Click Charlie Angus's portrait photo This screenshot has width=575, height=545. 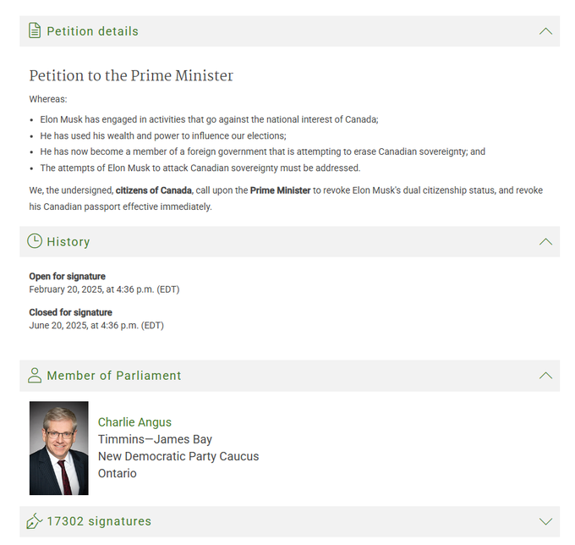(59, 448)
